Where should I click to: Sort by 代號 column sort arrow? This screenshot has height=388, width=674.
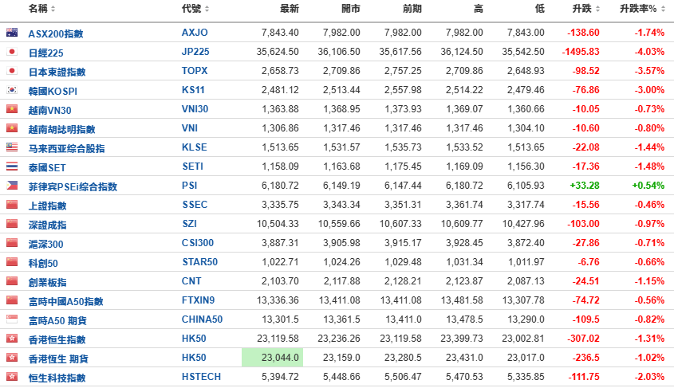207,9
